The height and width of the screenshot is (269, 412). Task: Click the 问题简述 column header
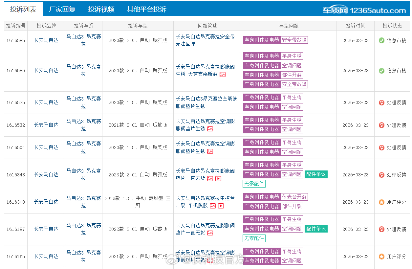207,26
